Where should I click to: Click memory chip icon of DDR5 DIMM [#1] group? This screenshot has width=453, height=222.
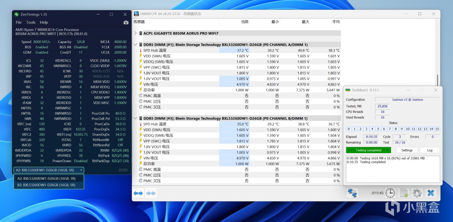141,45
